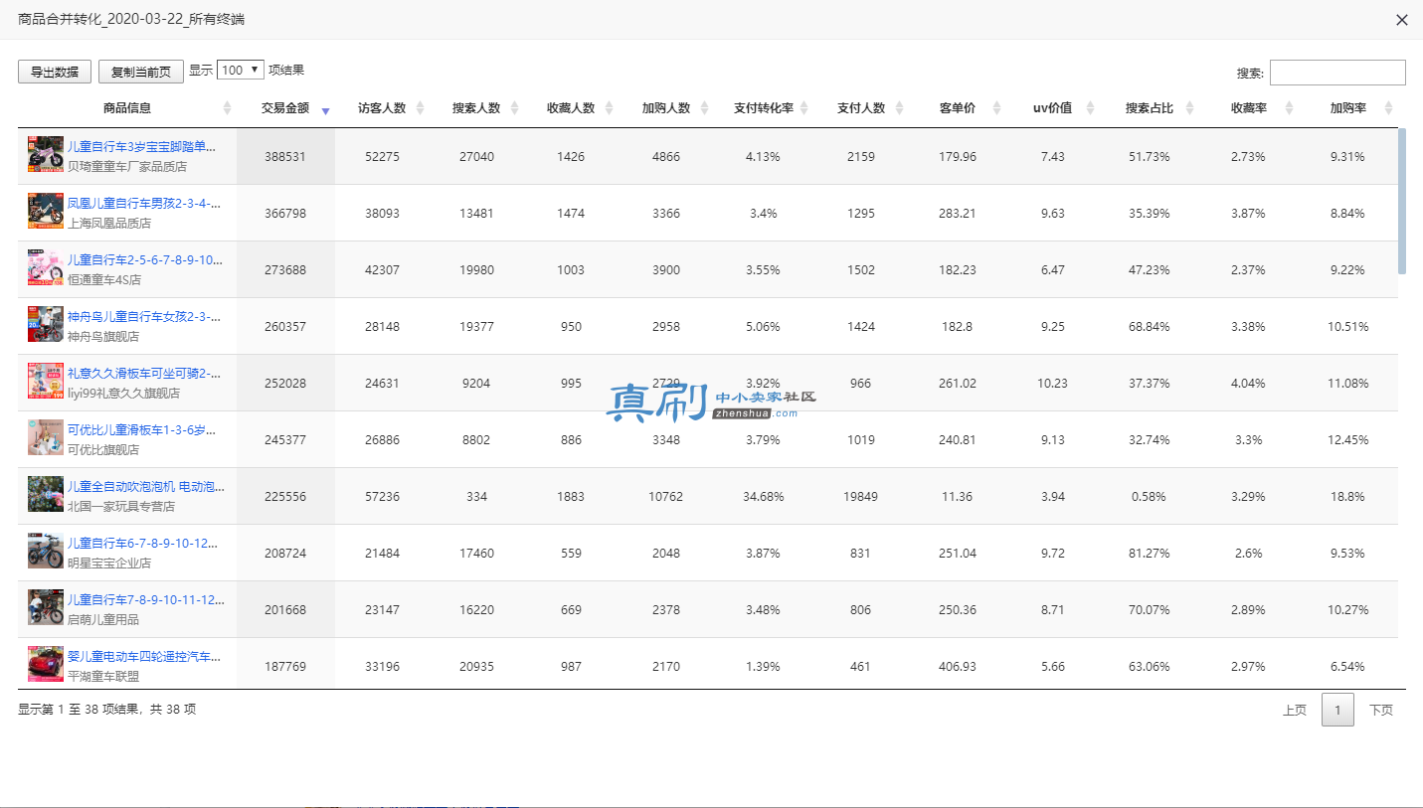Click shop name 神舟鸟旗舰店
The image size is (1423, 808).
coord(103,337)
